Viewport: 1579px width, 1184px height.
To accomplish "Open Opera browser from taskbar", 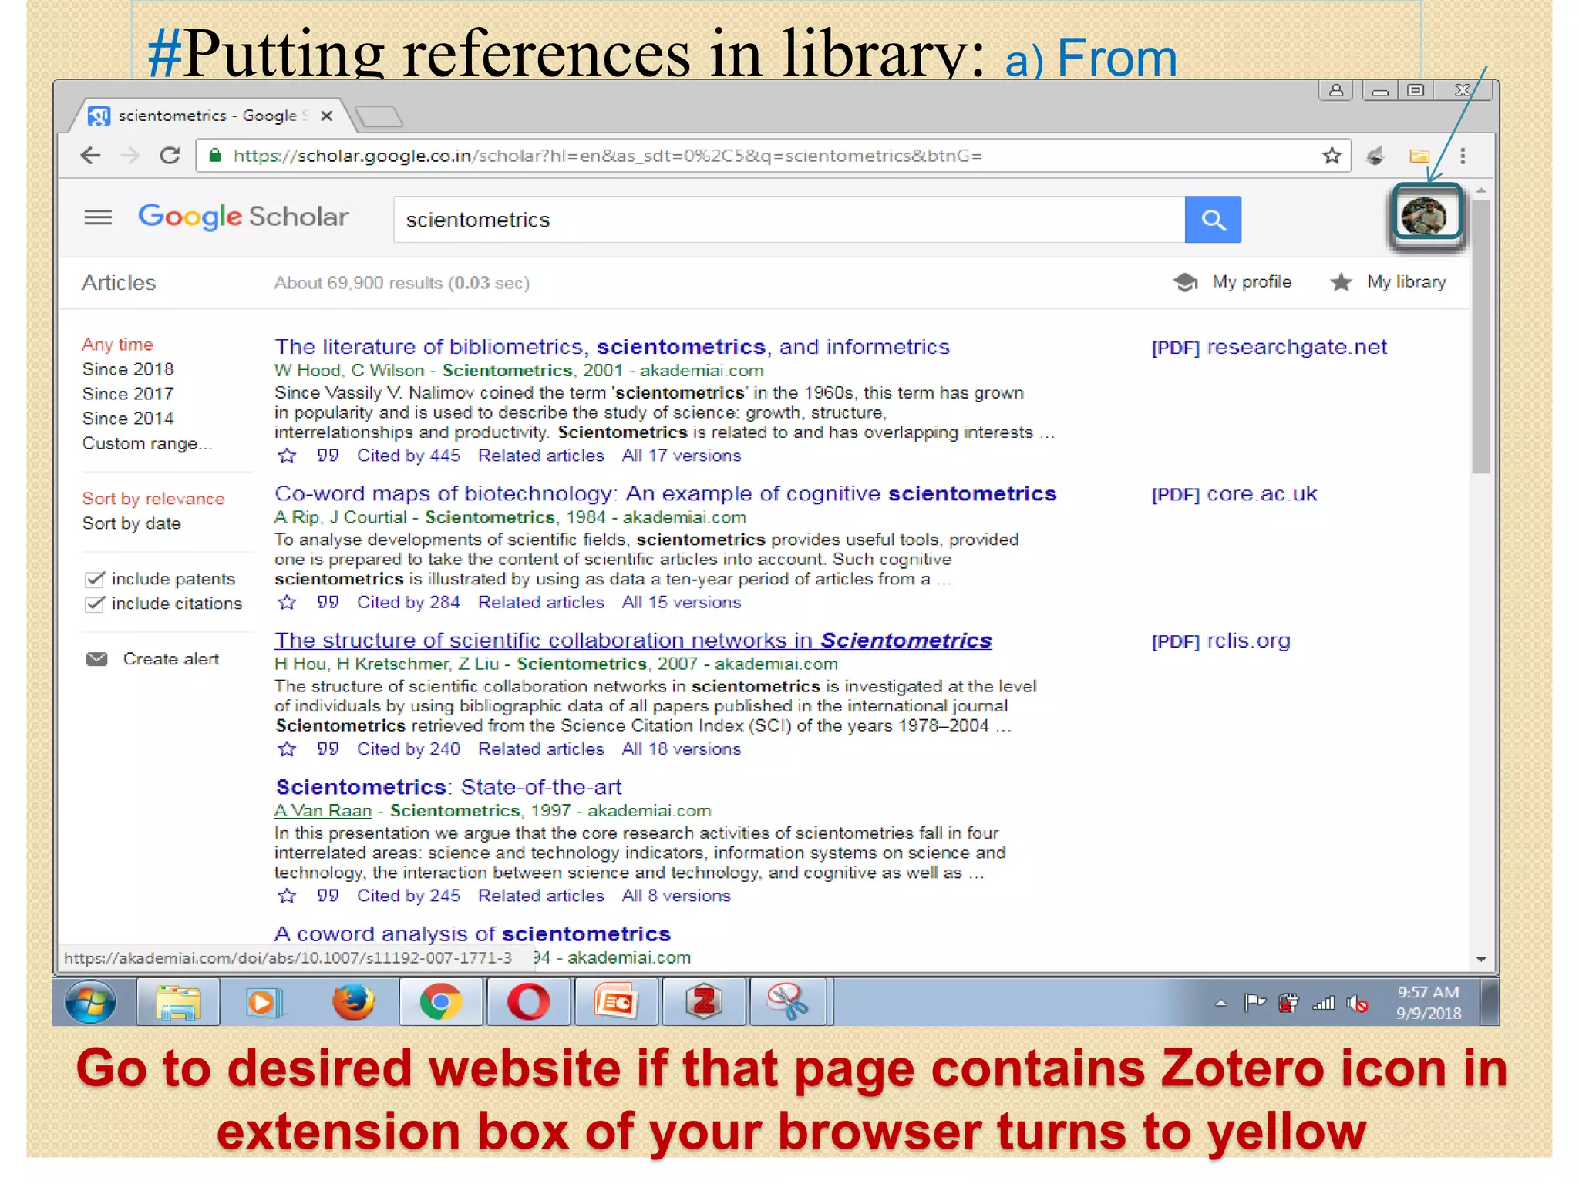I will pos(529,1002).
